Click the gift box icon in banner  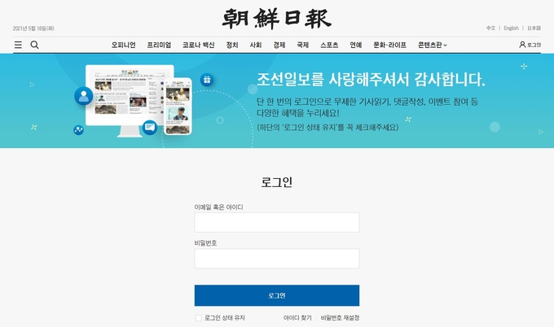pyautogui.click(x=207, y=80)
